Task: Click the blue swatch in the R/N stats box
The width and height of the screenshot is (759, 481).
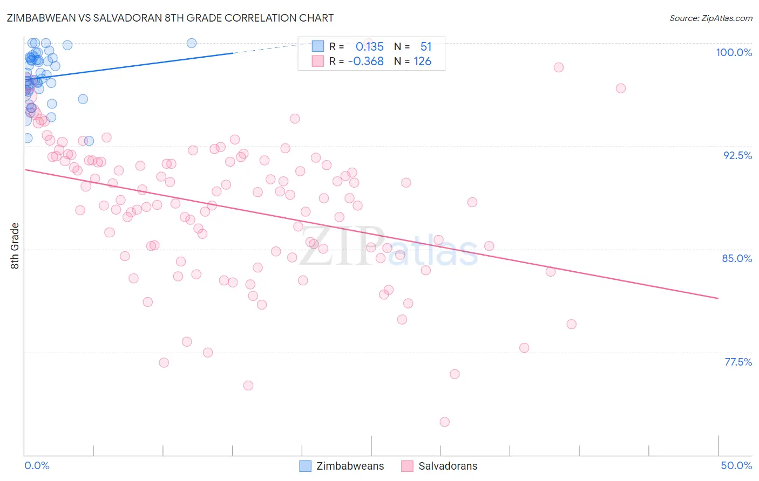Action: point(318,46)
